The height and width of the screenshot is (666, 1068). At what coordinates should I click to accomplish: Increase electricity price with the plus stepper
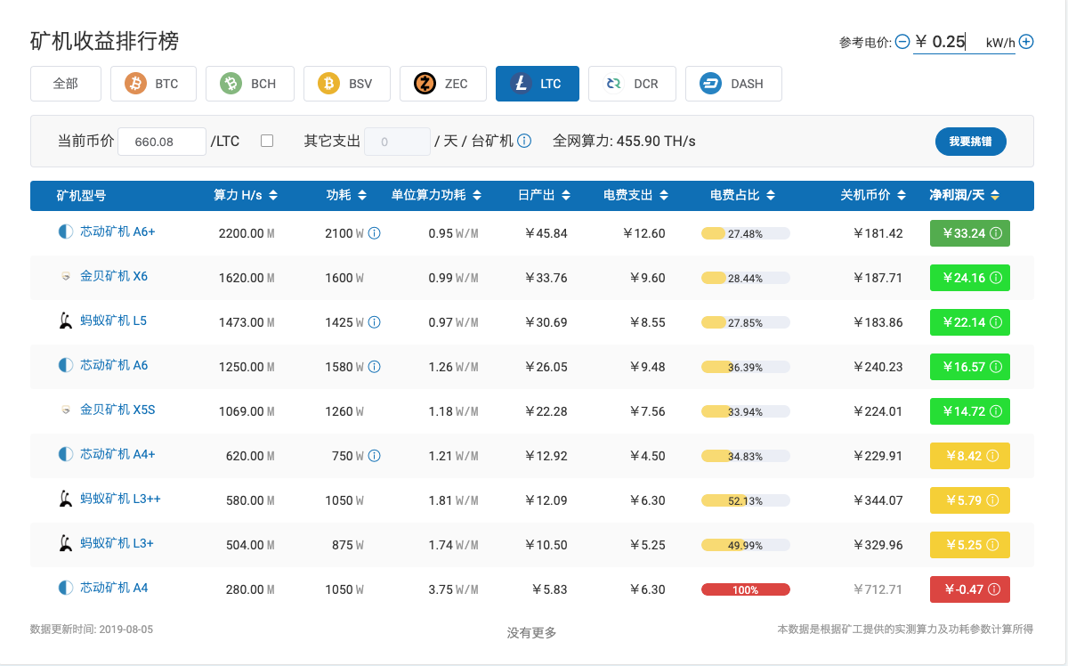(1026, 41)
